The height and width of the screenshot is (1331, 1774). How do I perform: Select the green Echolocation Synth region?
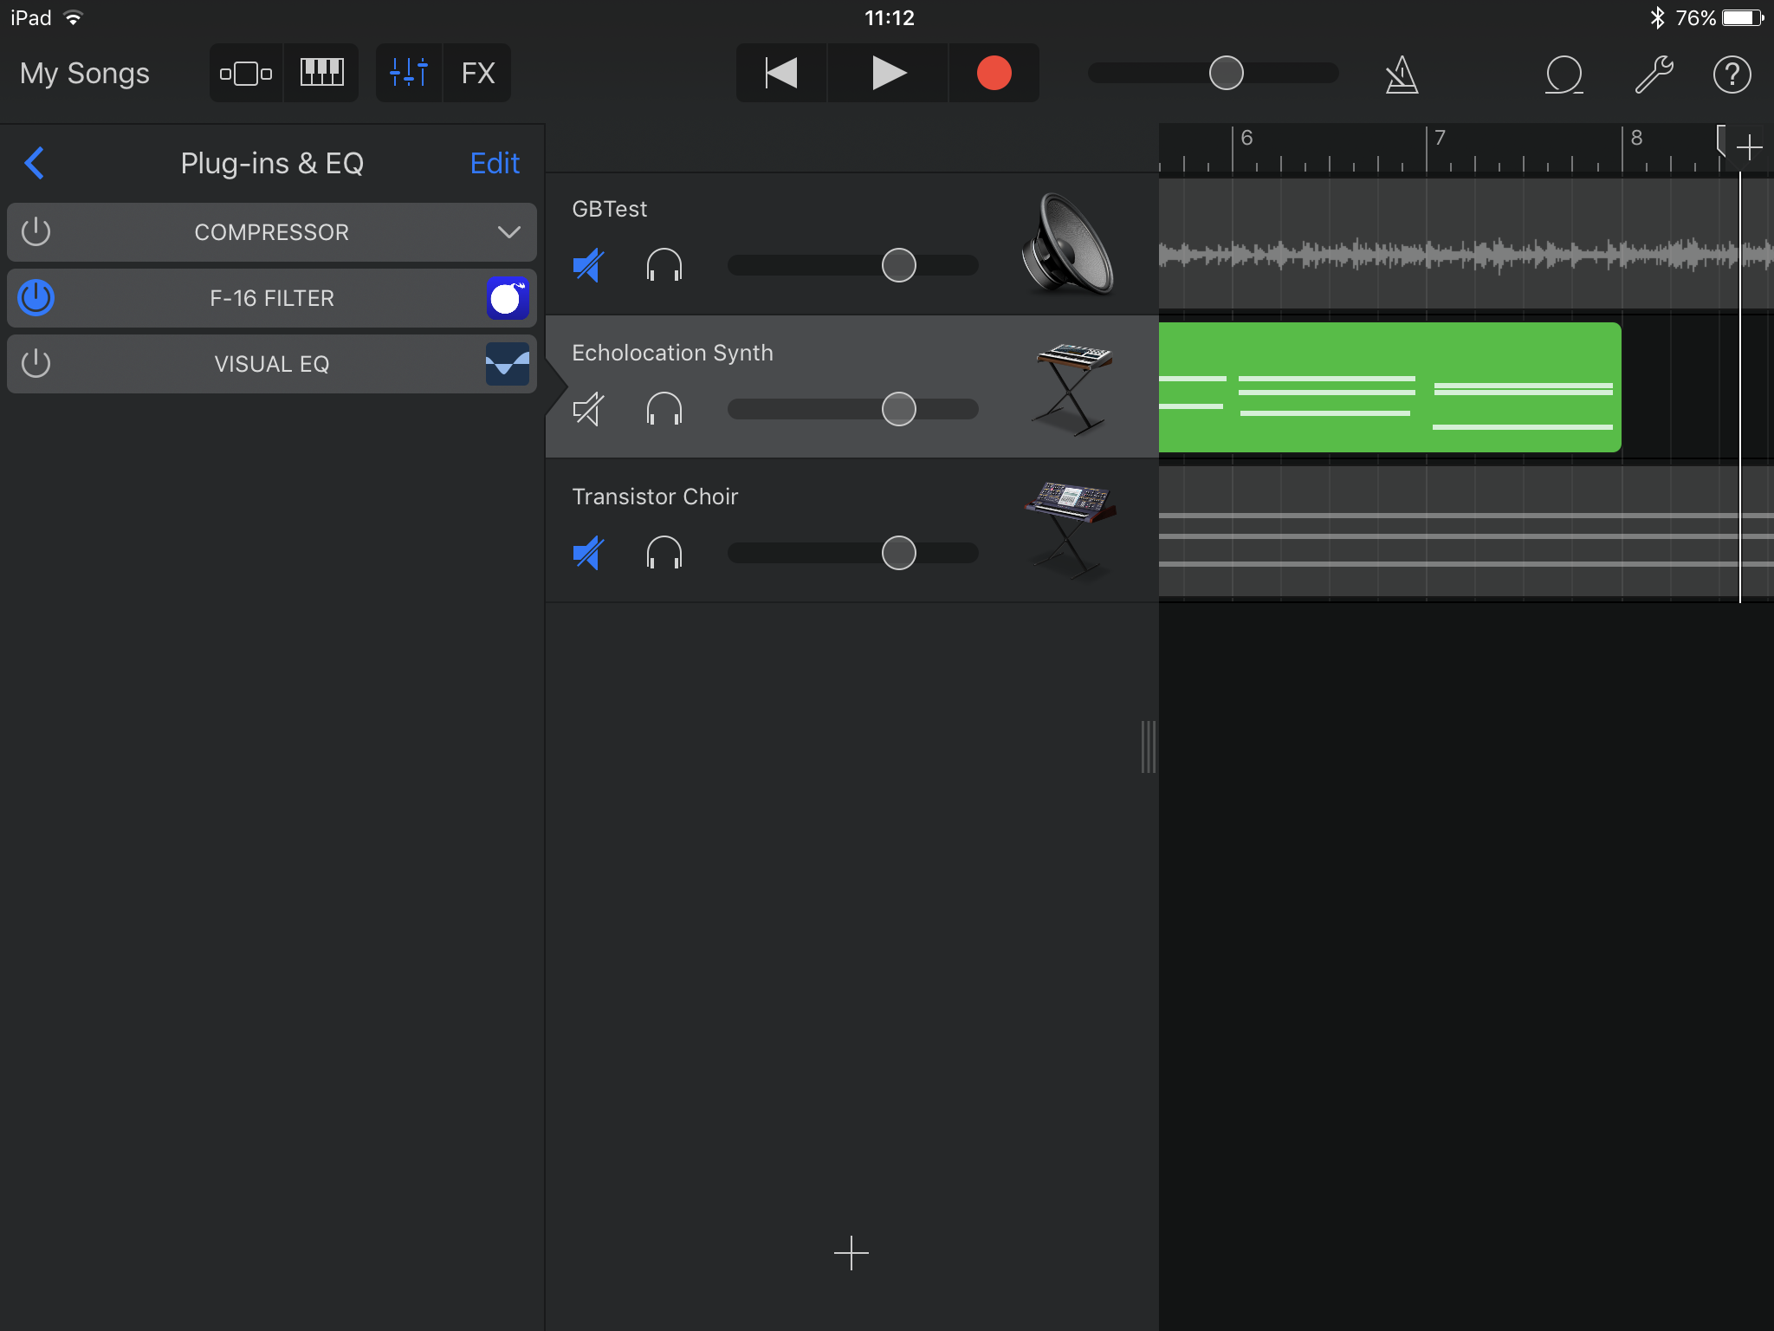point(1389,387)
